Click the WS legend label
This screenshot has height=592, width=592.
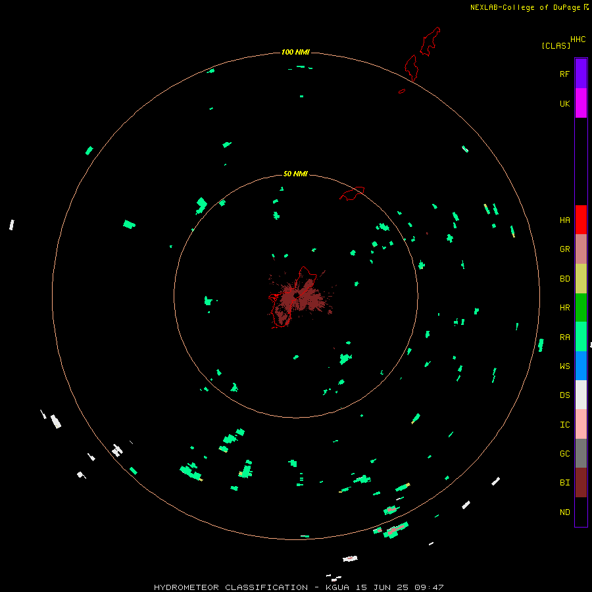564,366
